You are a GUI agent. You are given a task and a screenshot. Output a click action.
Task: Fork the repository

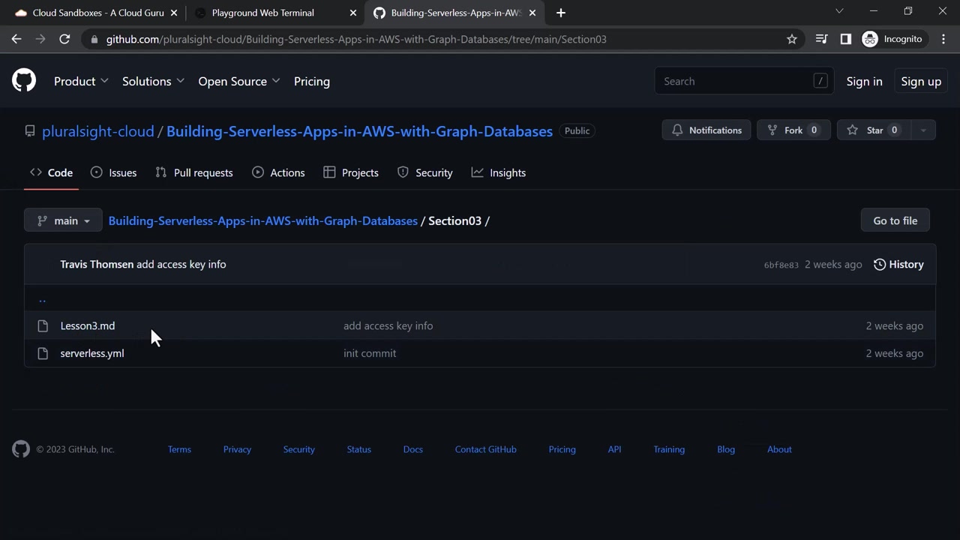[793, 130]
